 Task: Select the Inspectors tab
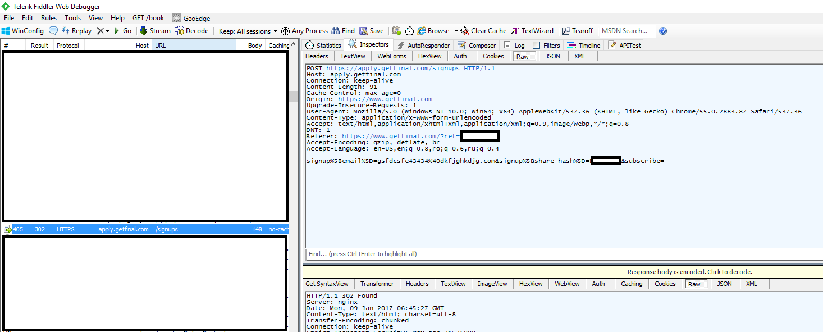pyautogui.click(x=369, y=45)
